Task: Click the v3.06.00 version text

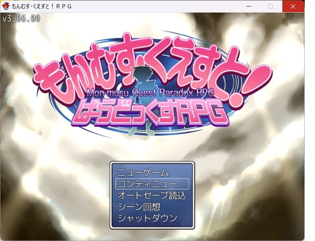Action: coord(21,19)
